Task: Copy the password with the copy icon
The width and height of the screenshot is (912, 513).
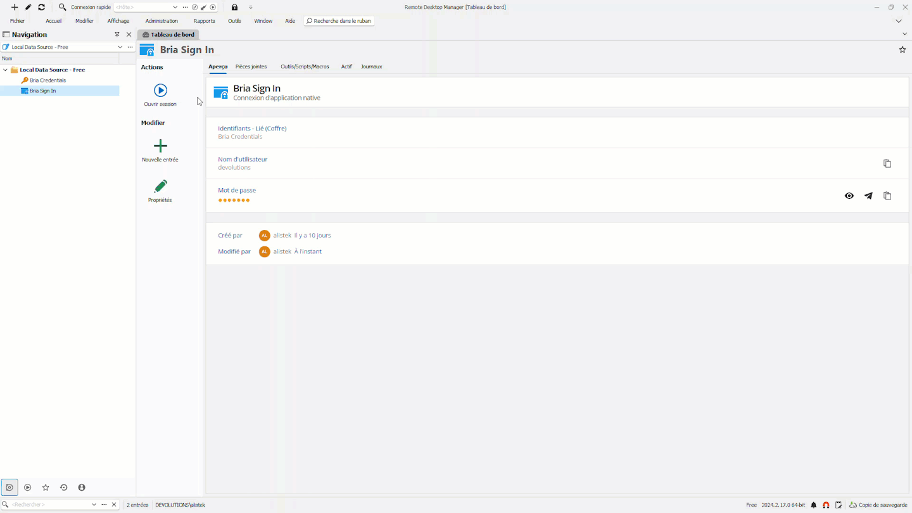Action: [x=887, y=196]
